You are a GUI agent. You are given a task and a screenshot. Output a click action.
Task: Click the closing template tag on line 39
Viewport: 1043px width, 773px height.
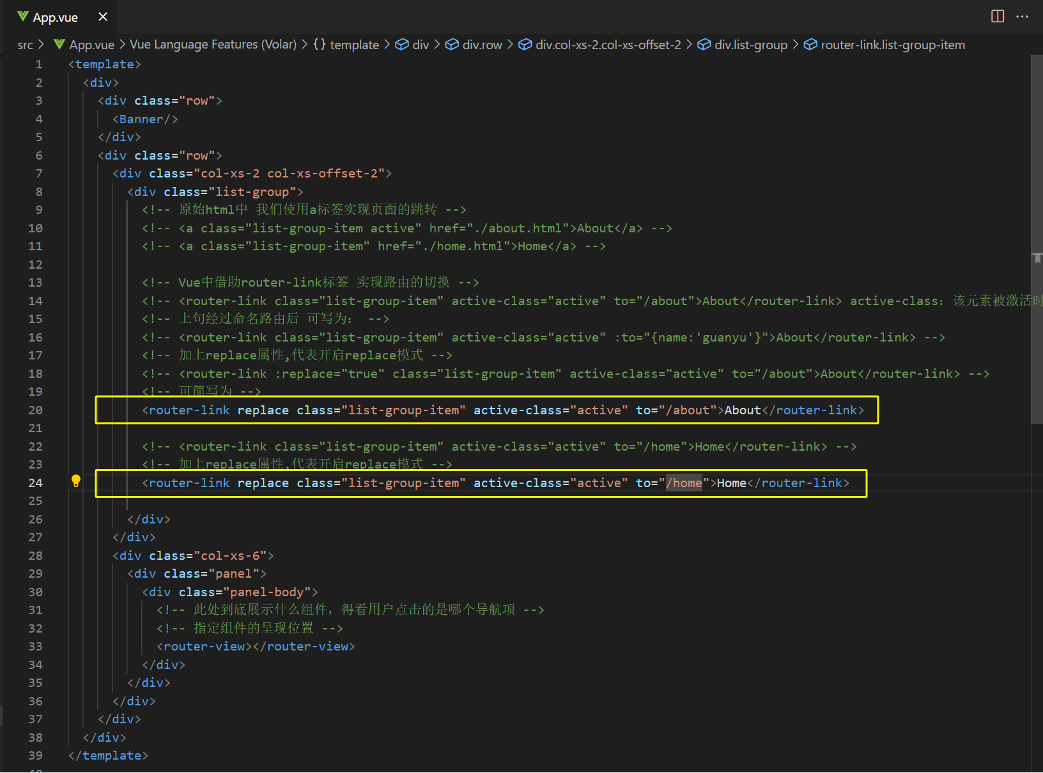pos(108,756)
